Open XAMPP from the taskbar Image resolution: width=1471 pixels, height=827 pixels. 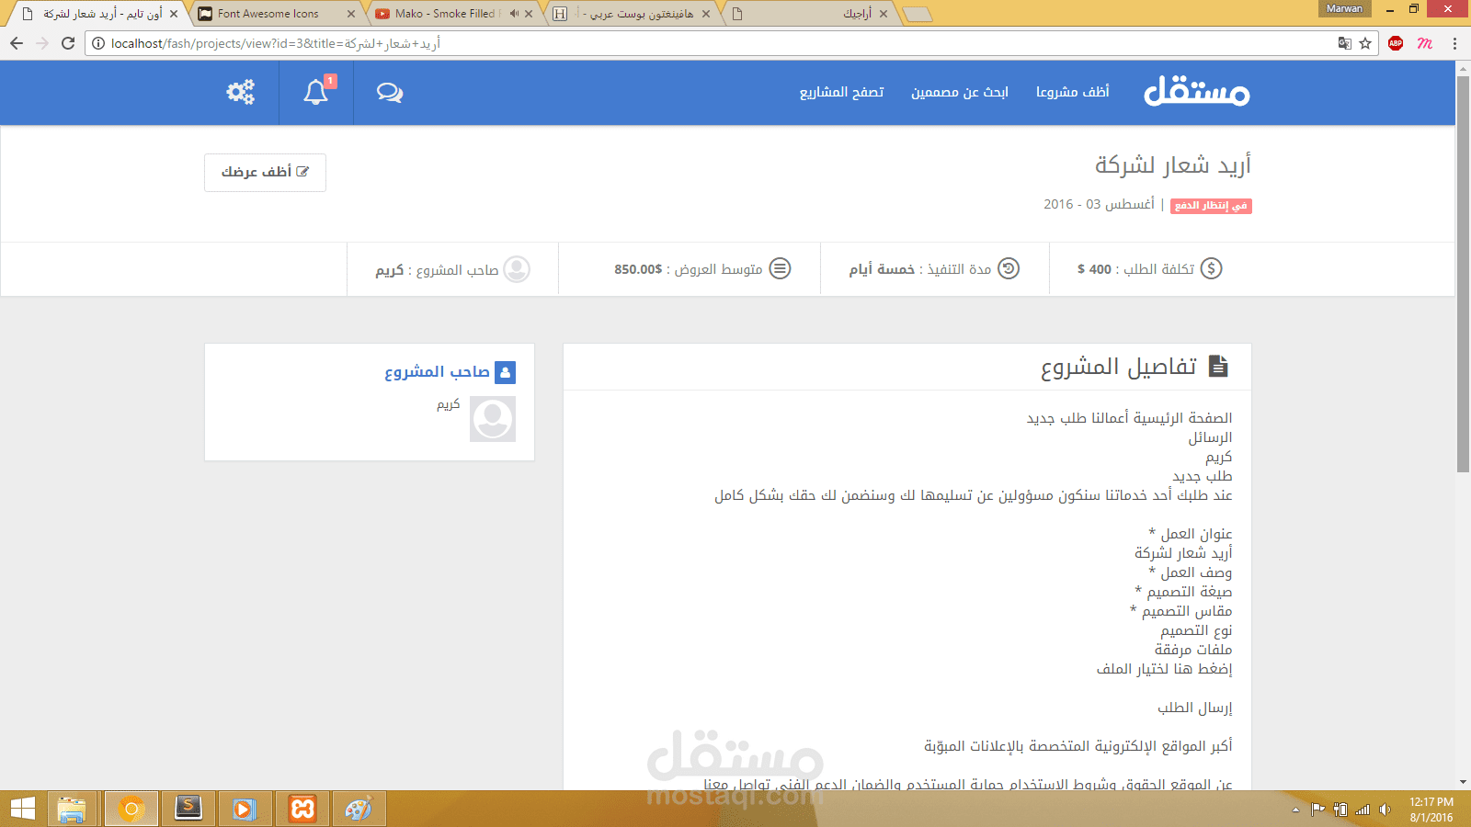tap(302, 809)
